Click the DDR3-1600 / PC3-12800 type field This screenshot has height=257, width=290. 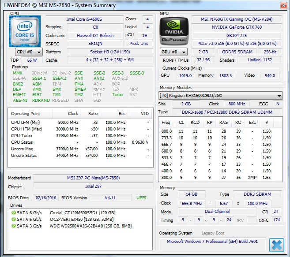[x=227, y=112]
